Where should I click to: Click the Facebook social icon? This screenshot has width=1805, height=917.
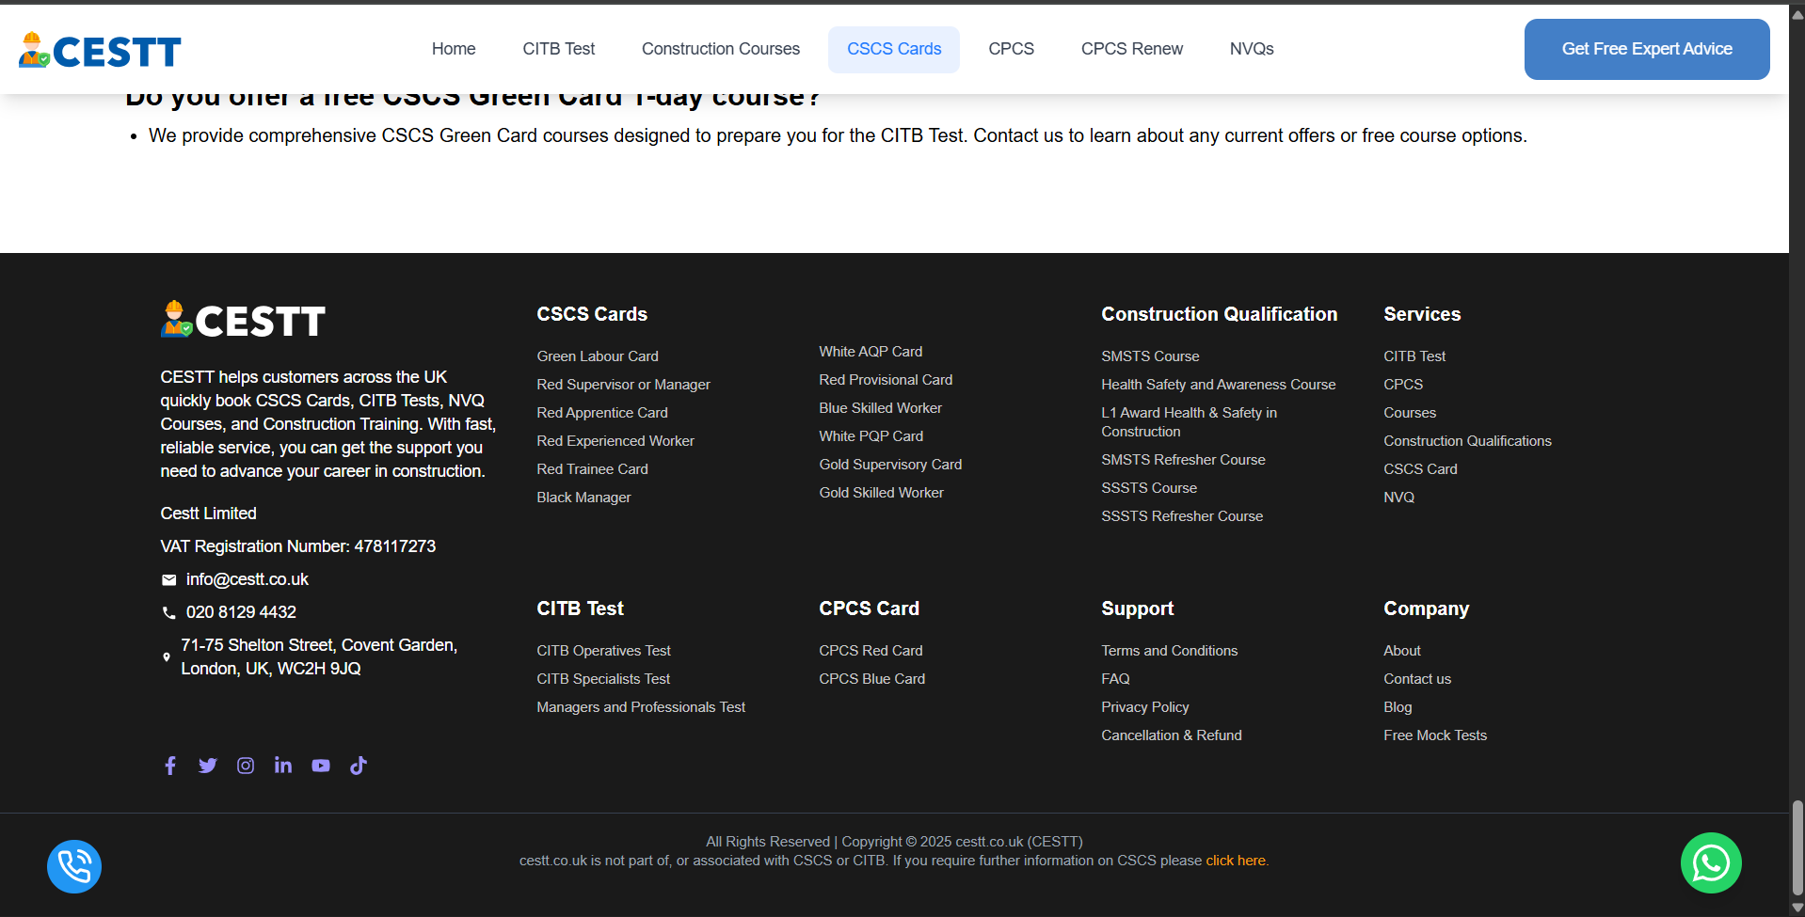169,766
